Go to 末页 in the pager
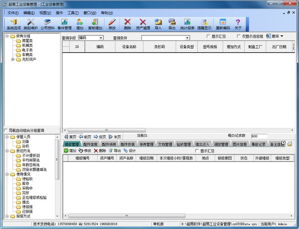This screenshot has height=229, width=299. [x=115, y=136]
